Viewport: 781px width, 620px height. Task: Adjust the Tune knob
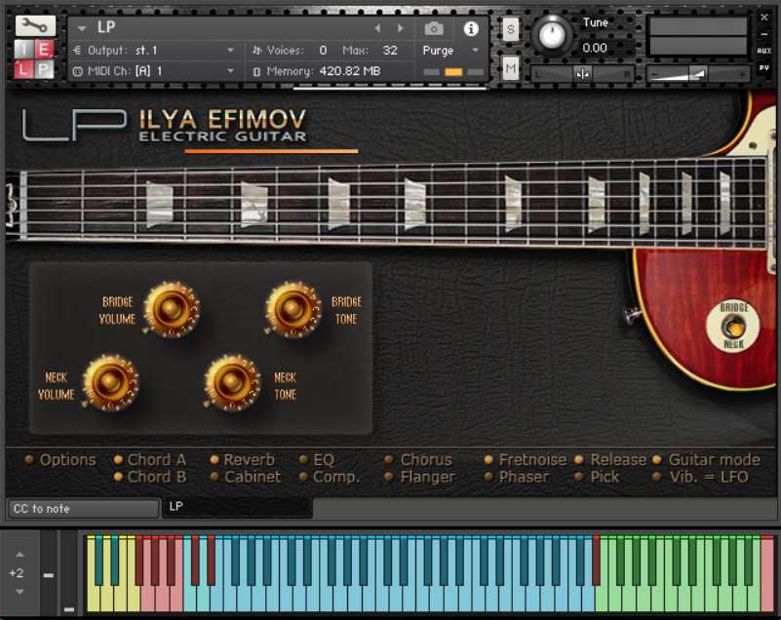pos(552,35)
